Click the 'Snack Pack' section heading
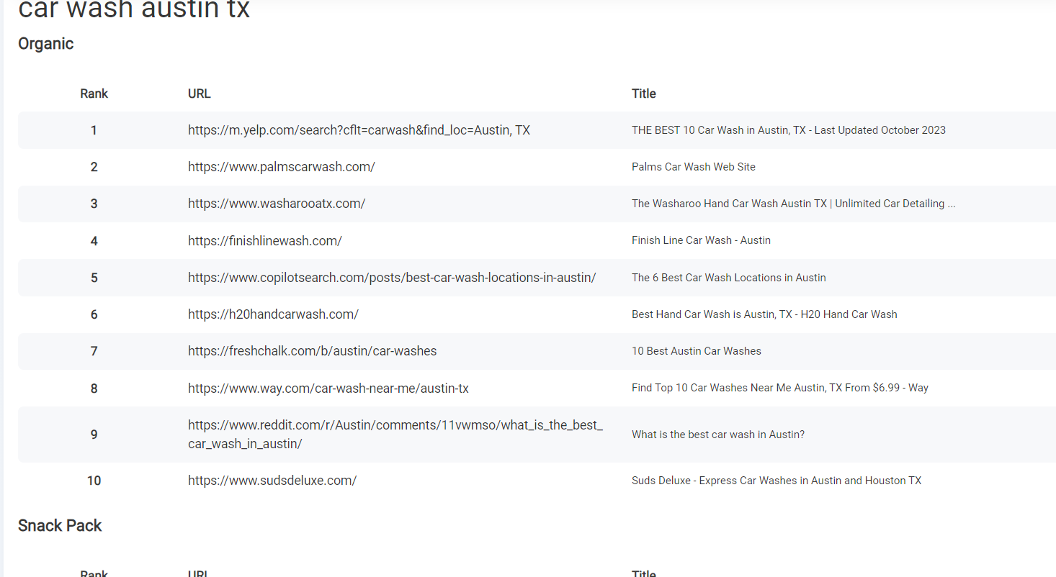The width and height of the screenshot is (1056, 577). click(x=60, y=526)
